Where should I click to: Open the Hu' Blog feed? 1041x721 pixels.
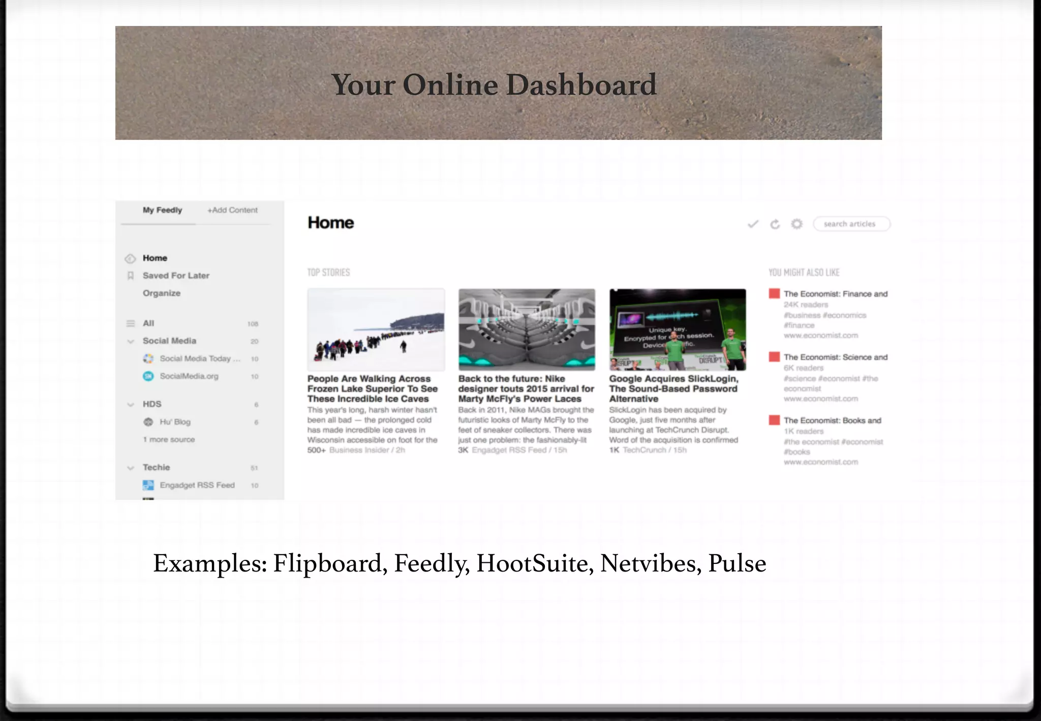(x=175, y=422)
